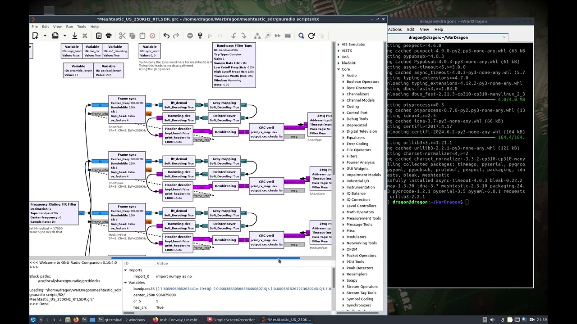Select the sync_word Variable block
This screenshot has height=324, width=577.
[150, 51]
